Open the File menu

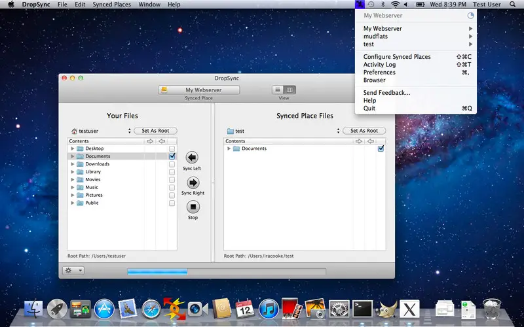[x=62, y=5]
